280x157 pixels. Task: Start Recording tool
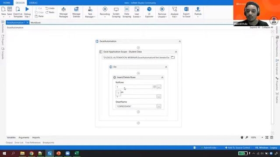click(x=105, y=12)
